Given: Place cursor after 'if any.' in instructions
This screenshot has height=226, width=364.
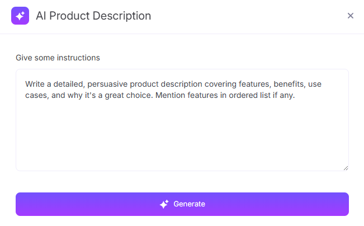Looking at the screenshot, I should coord(295,95).
